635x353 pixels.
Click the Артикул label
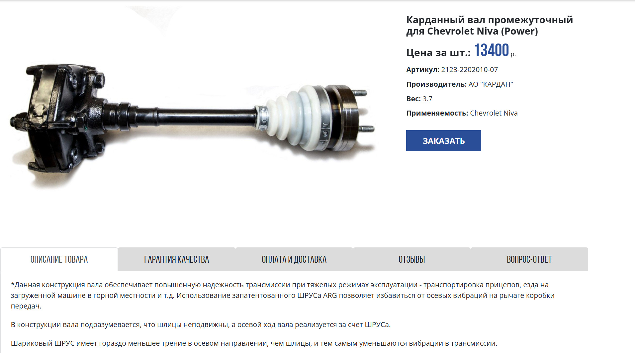[x=422, y=70]
